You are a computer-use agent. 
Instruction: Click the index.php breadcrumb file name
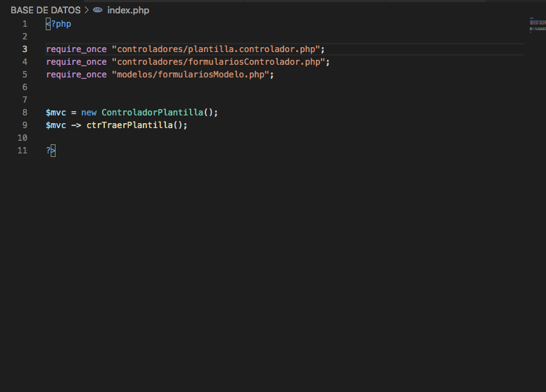pos(128,11)
